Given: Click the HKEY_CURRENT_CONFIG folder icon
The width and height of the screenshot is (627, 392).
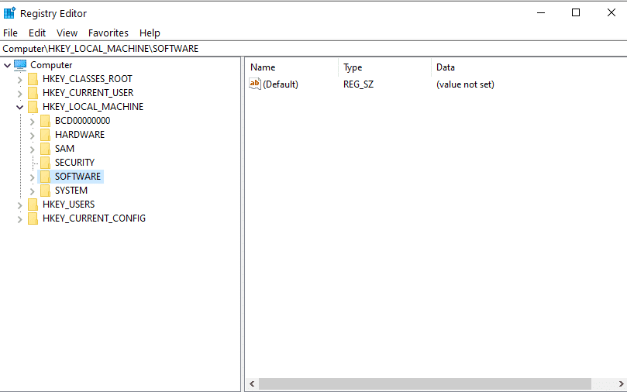Looking at the screenshot, I should (33, 218).
